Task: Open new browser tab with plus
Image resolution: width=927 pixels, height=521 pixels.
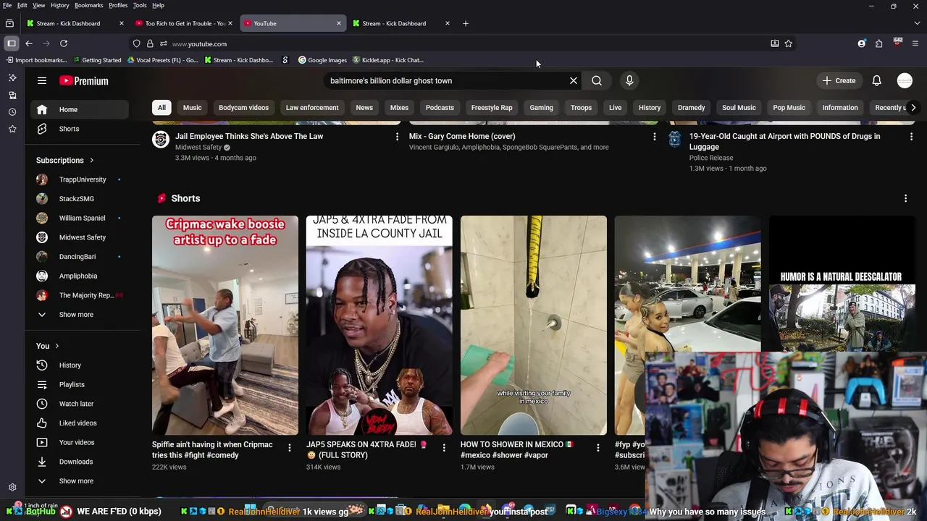Action: click(x=466, y=23)
